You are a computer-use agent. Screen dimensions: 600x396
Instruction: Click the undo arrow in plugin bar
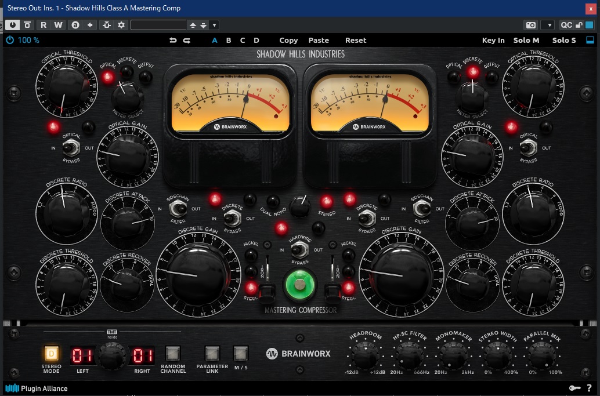pyautogui.click(x=173, y=40)
